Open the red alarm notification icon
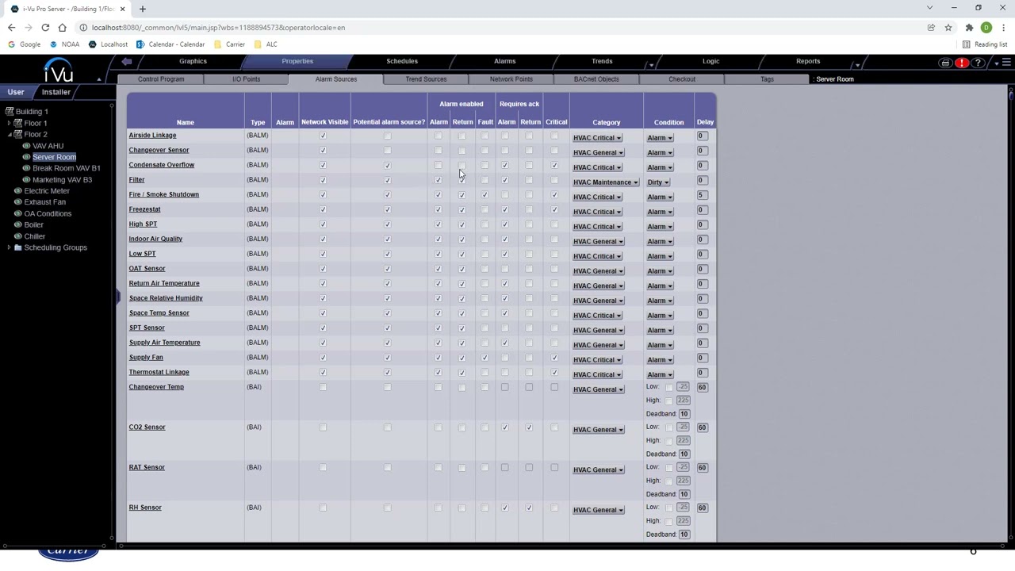Viewport: 1015px width, 571px height. click(x=962, y=63)
